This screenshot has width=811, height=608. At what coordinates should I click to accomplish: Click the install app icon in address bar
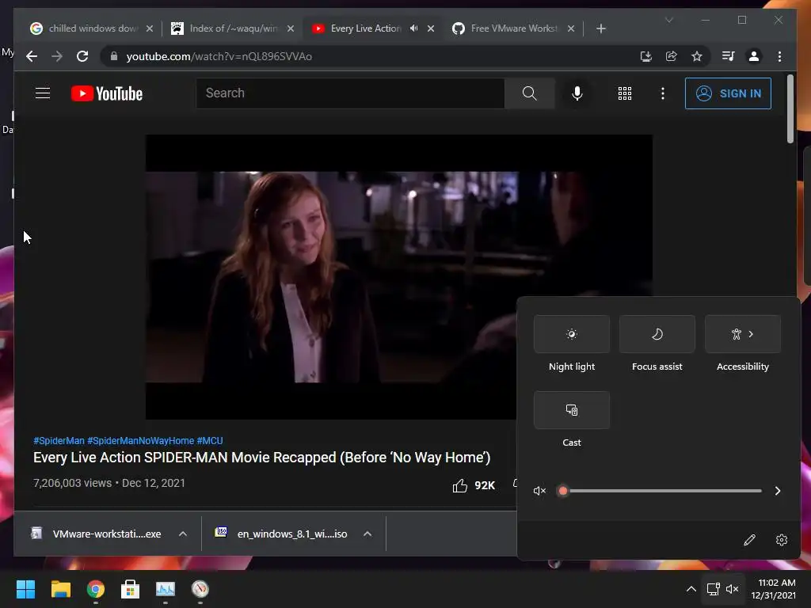(x=646, y=56)
